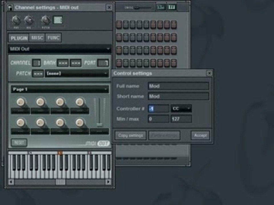Open the CC controller type dropdown
This screenshot has height=205, width=274.
181,108
